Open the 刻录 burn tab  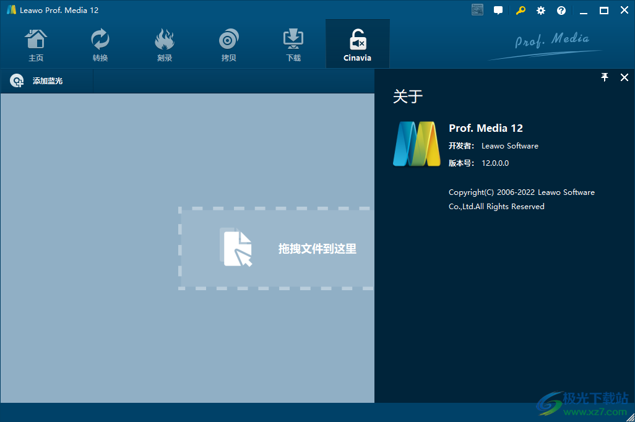pyautogui.click(x=165, y=45)
